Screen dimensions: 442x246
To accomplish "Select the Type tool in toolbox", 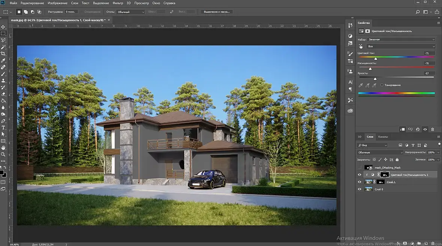I will (3, 128).
